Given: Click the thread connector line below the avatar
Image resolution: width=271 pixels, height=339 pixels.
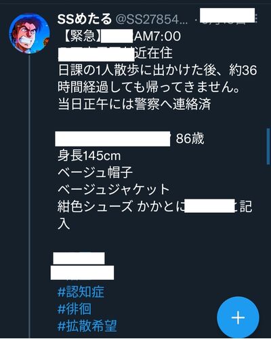Looking at the screenshot, I should pos(30,196).
